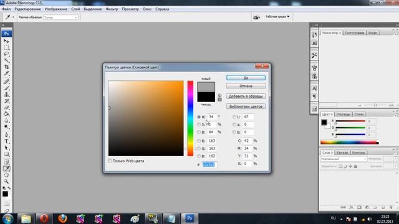Select the Lab a radio button

[234, 124]
